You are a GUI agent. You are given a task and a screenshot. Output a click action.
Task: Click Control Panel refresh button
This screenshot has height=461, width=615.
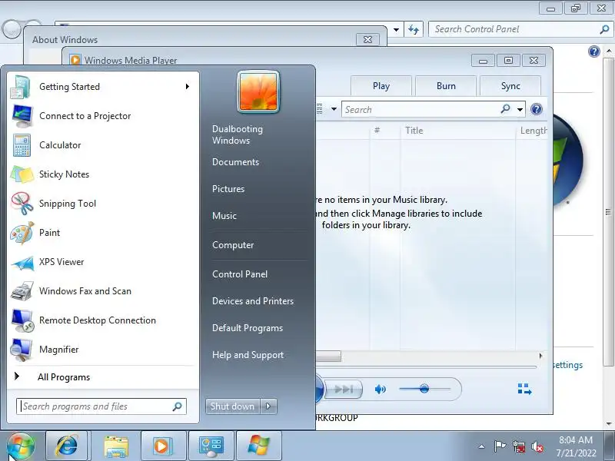click(414, 29)
